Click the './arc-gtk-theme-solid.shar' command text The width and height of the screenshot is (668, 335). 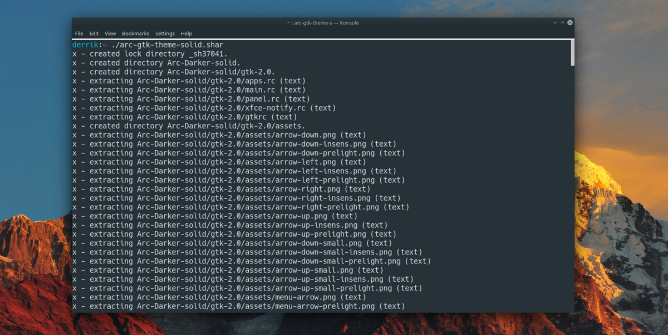[x=166, y=44]
